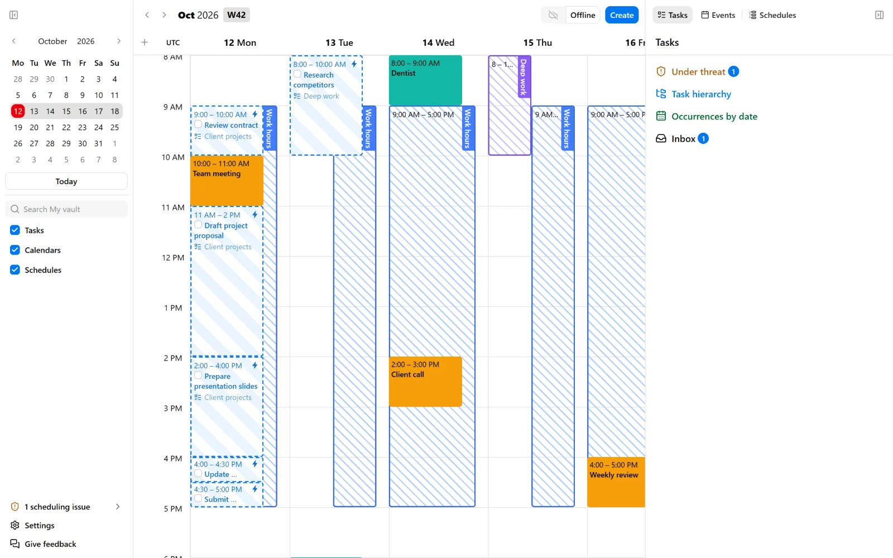Collapse the right Tasks panel icon
Viewport: 893px width, 558px height.
click(879, 15)
